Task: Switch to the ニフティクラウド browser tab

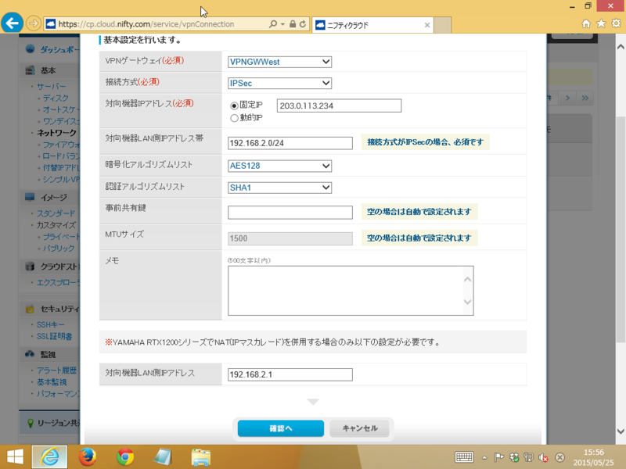Action: tap(368, 24)
